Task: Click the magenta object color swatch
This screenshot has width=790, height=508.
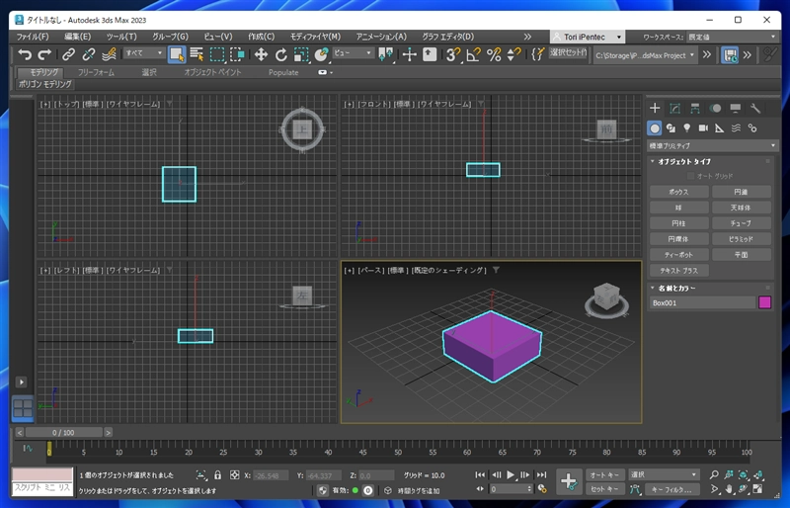Action: tap(764, 302)
